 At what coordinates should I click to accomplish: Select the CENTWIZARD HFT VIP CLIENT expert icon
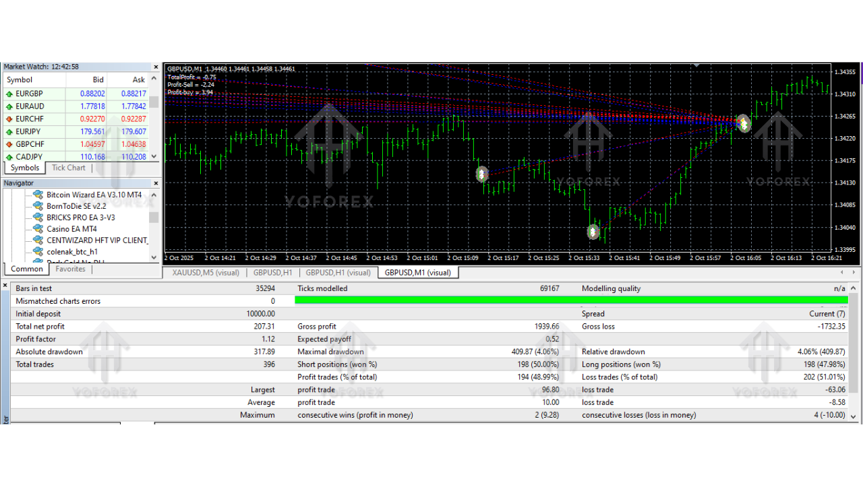[x=37, y=240]
